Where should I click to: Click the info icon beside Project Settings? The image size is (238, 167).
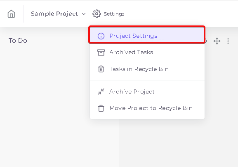(101, 36)
